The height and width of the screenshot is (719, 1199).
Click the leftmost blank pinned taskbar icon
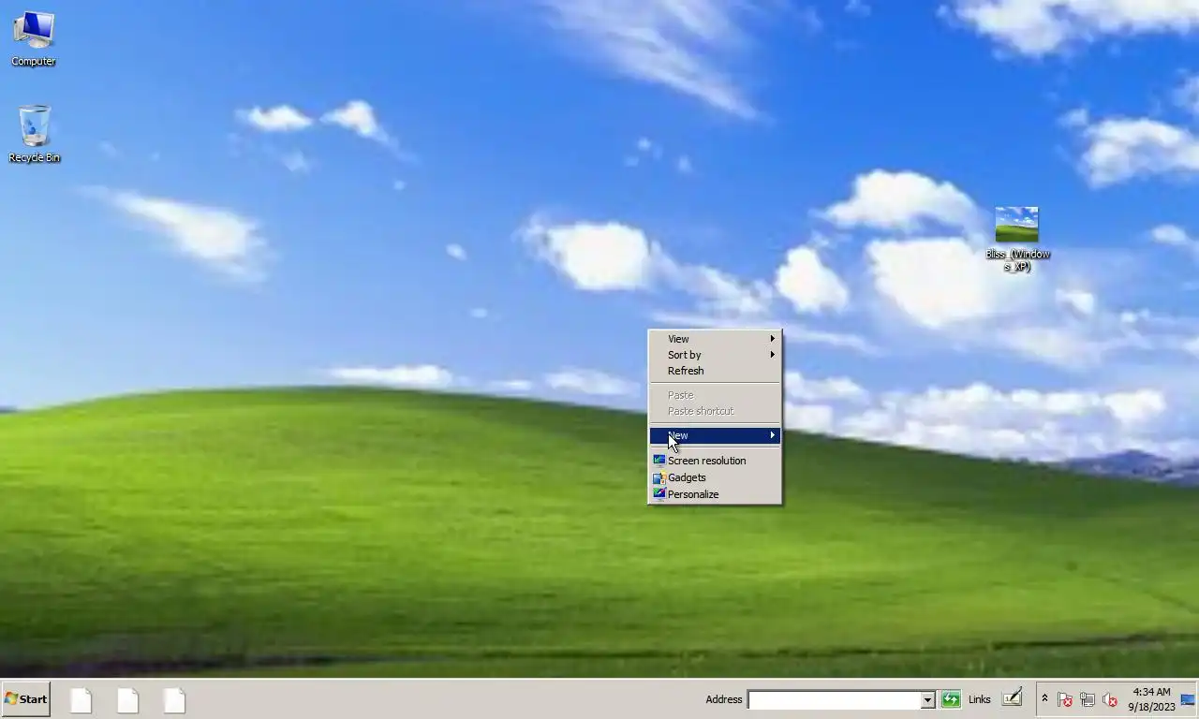point(81,699)
